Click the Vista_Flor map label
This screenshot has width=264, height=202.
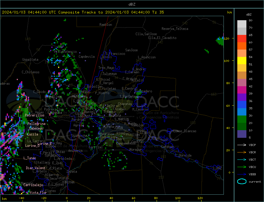(38, 193)
